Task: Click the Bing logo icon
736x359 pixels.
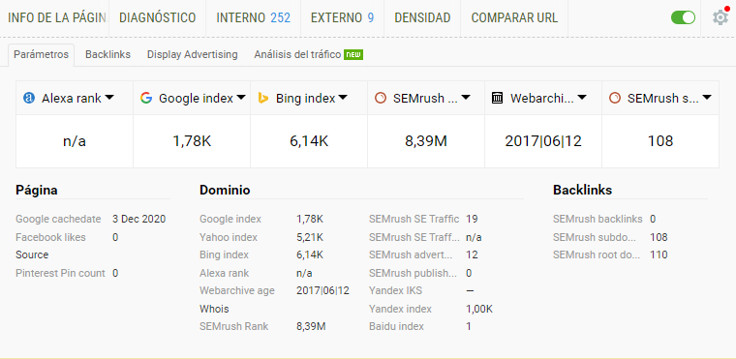Action: pyautogui.click(x=262, y=98)
